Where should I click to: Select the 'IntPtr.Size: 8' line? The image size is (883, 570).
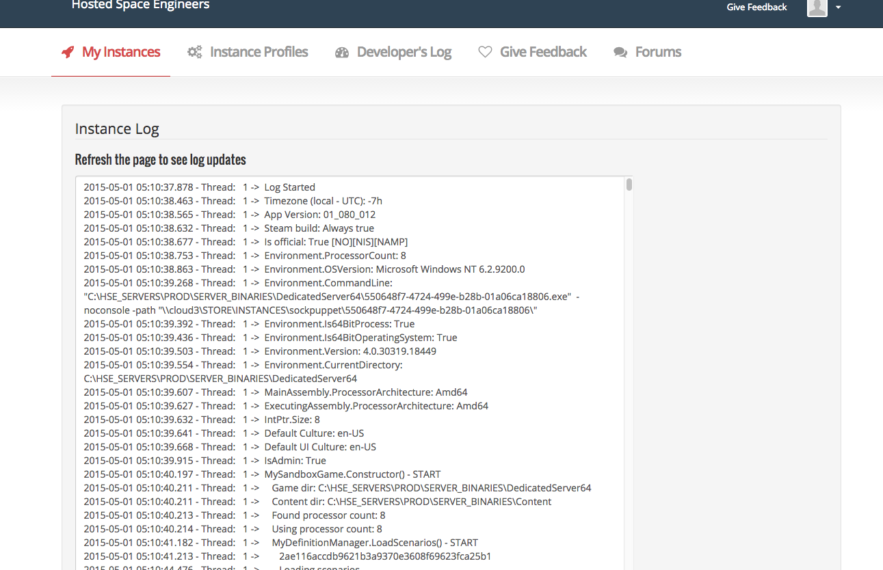202,420
